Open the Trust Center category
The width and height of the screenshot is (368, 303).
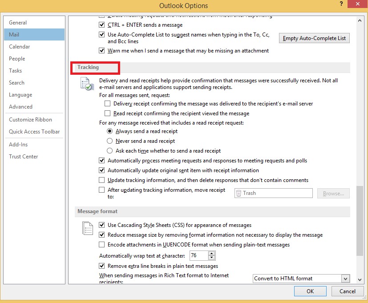[x=34, y=157]
